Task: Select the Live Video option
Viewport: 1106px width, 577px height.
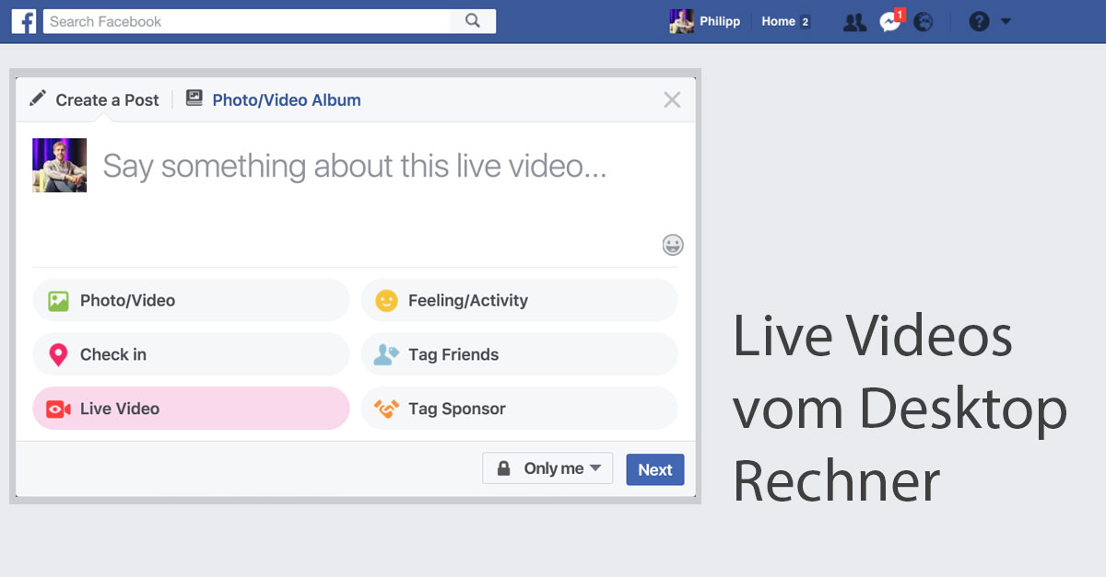Action: [x=191, y=409]
